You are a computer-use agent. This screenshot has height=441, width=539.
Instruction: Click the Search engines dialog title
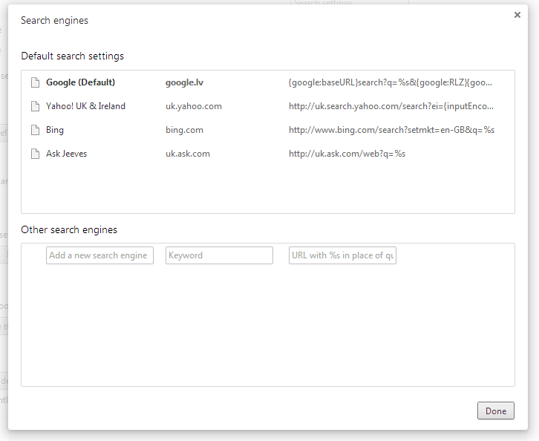click(54, 20)
